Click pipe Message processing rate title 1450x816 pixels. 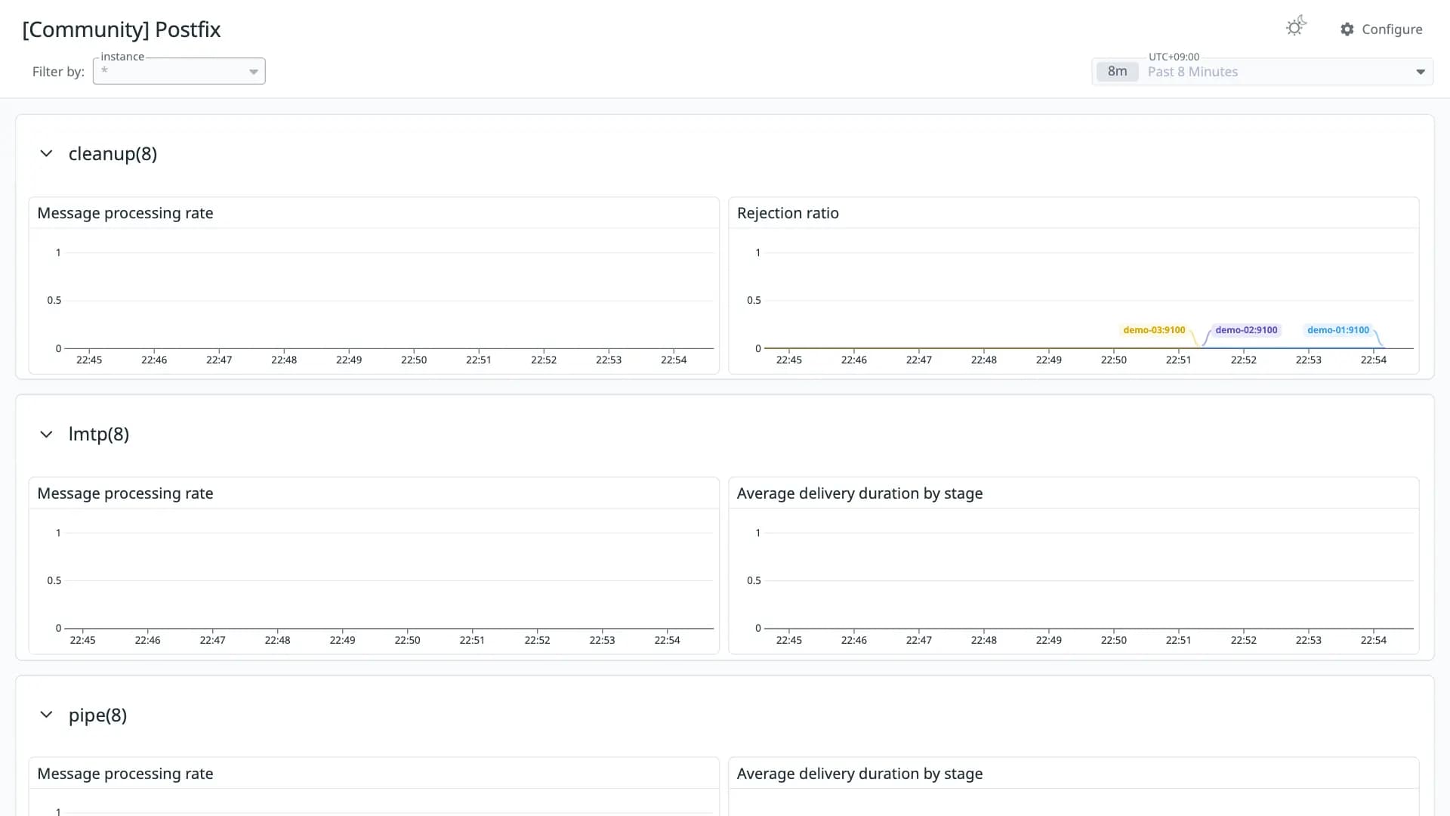[125, 774]
